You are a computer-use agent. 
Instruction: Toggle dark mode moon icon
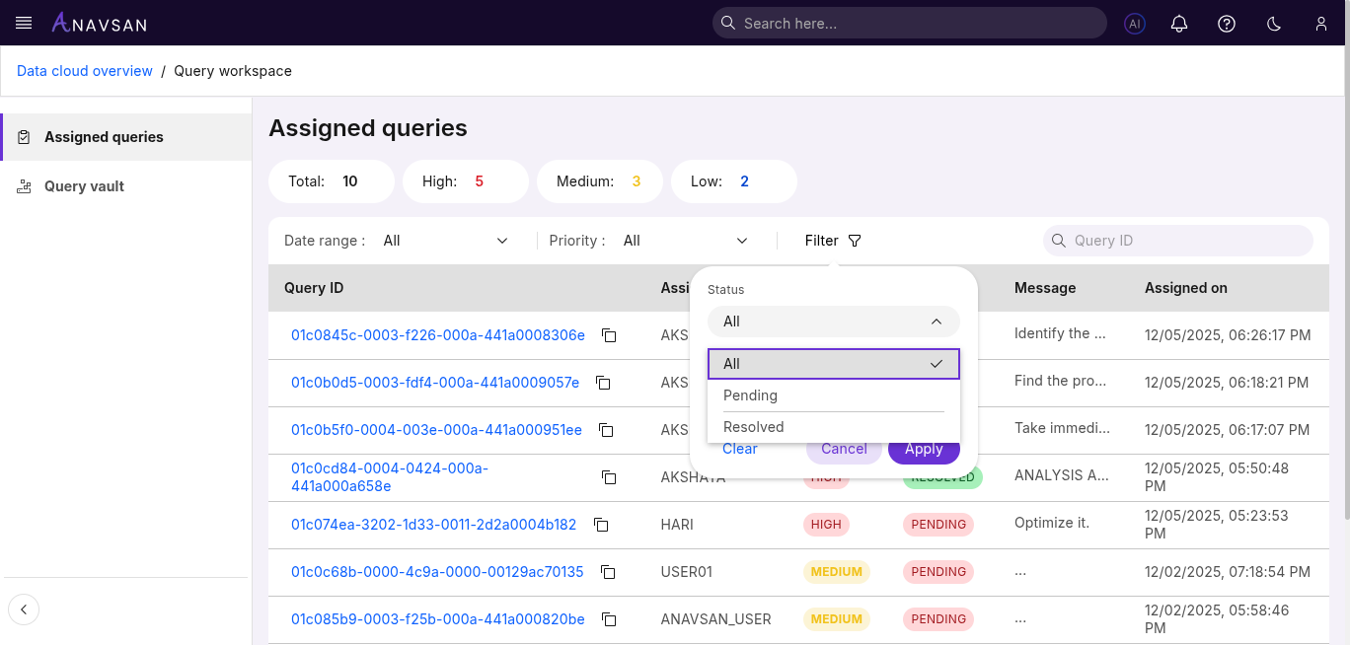[x=1274, y=24]
